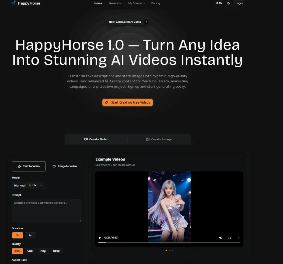Screen dimensions: 283x264
Task: Open video player more options menu
Action: (x=239, y=238)
